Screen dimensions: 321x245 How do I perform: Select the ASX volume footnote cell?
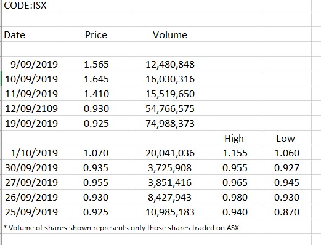point(122,228)
